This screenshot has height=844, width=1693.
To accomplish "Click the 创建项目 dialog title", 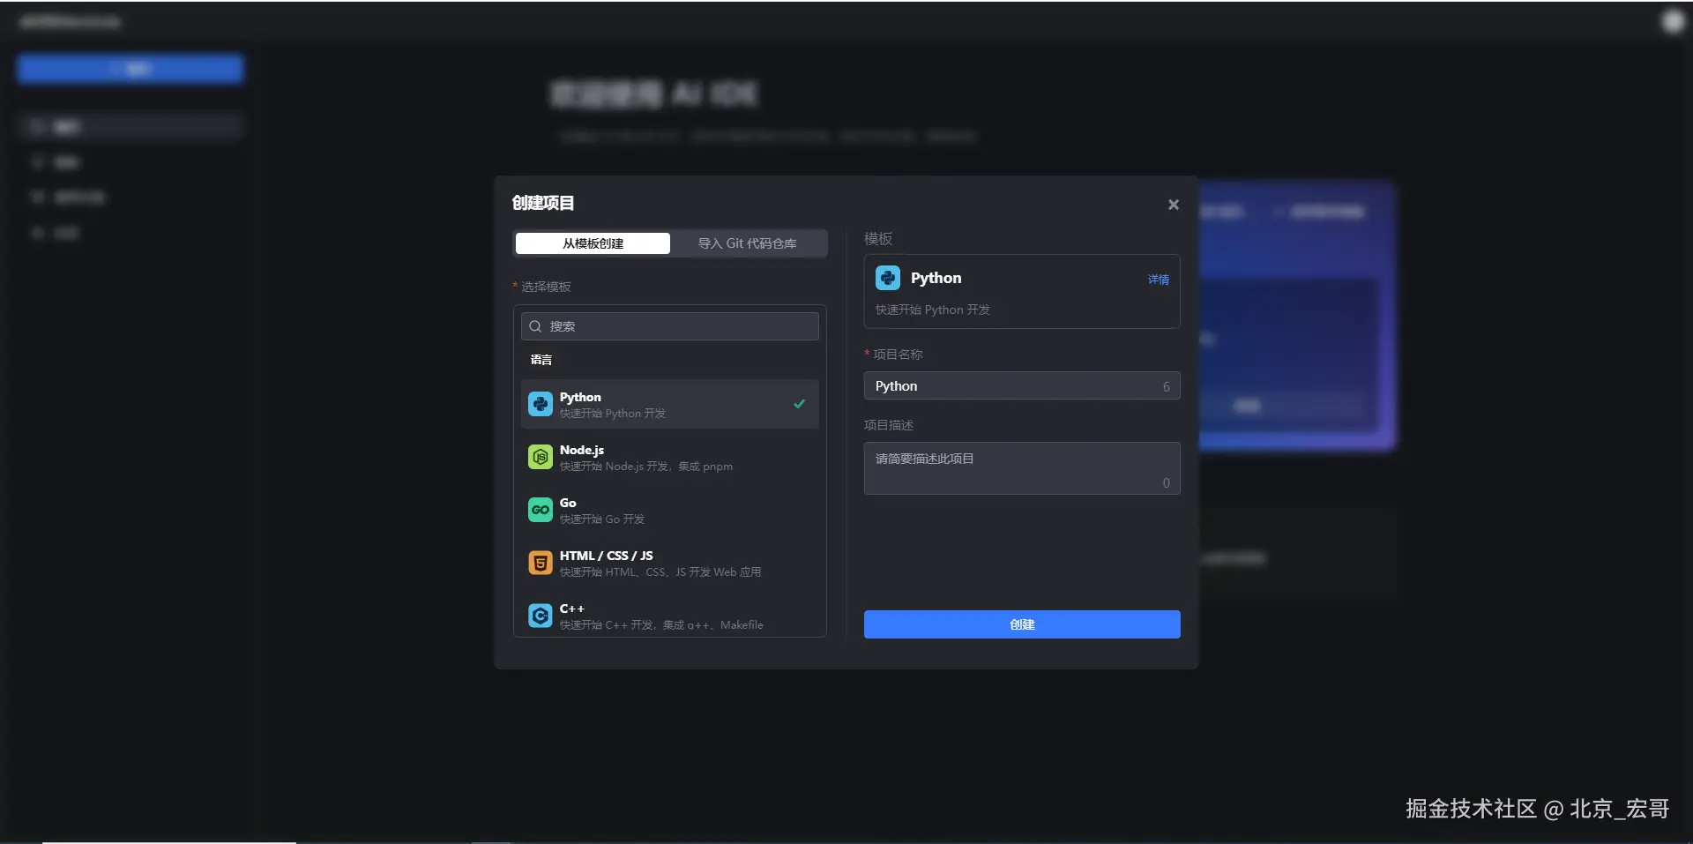I will coord(543,203).
